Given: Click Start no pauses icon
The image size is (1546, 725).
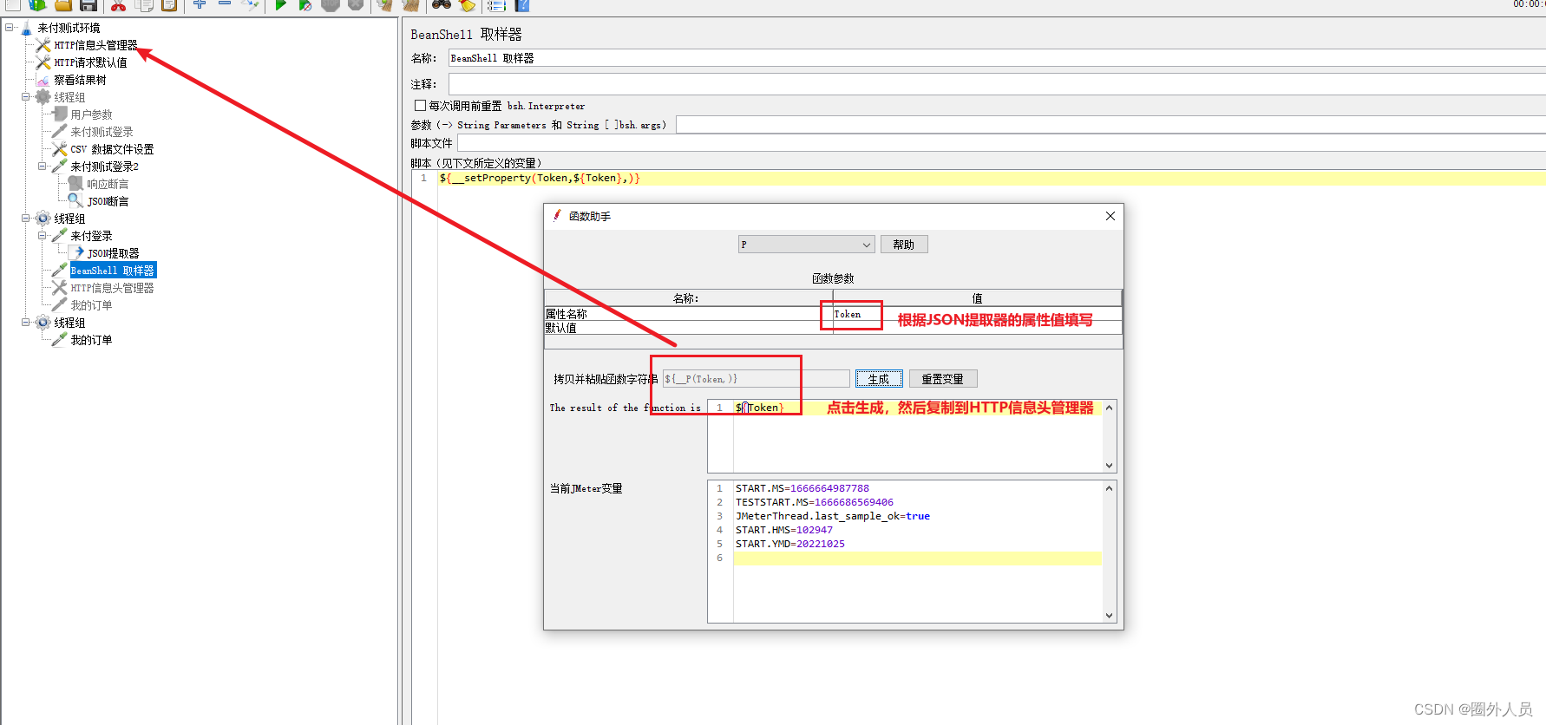Looking at the screenshot, I should (x=305, y=4).
